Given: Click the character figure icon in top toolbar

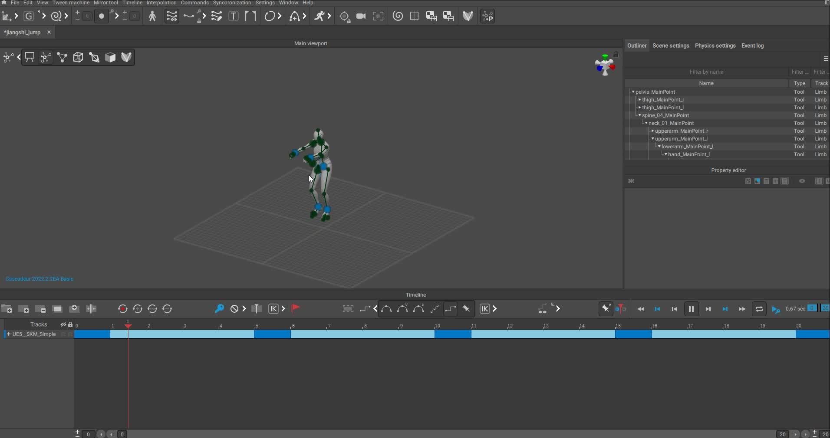Looking at the screenshot, I should 152,16.
